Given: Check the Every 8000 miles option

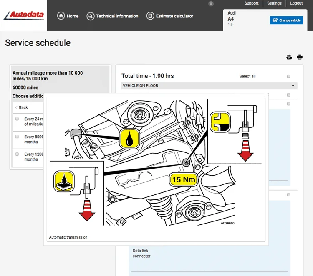Looking at the screenshot, I should [17, 137].
